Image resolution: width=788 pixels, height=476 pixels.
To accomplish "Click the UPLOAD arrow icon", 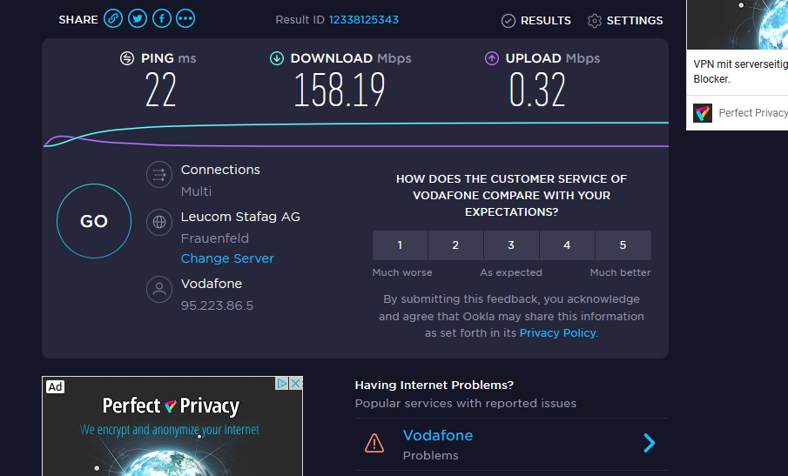I will pyautogui.click(x=491, y=58).
